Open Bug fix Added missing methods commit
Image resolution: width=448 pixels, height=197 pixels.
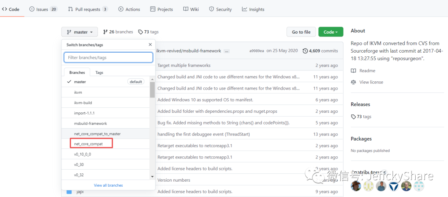pyautogui.click(x=224, y=123)
